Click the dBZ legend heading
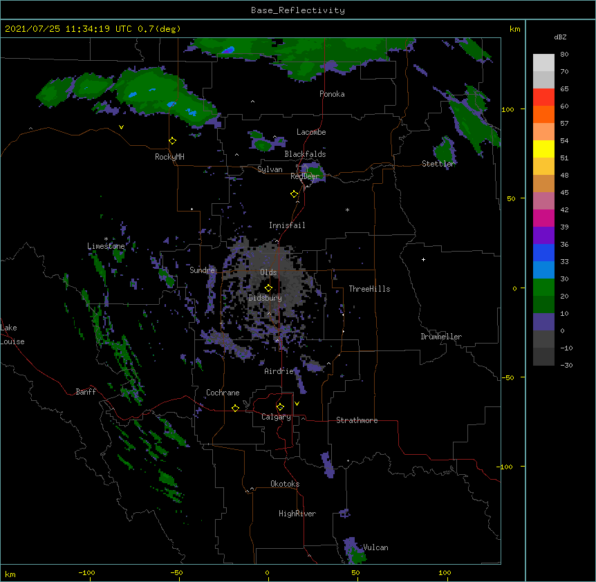 pos(560,37)
